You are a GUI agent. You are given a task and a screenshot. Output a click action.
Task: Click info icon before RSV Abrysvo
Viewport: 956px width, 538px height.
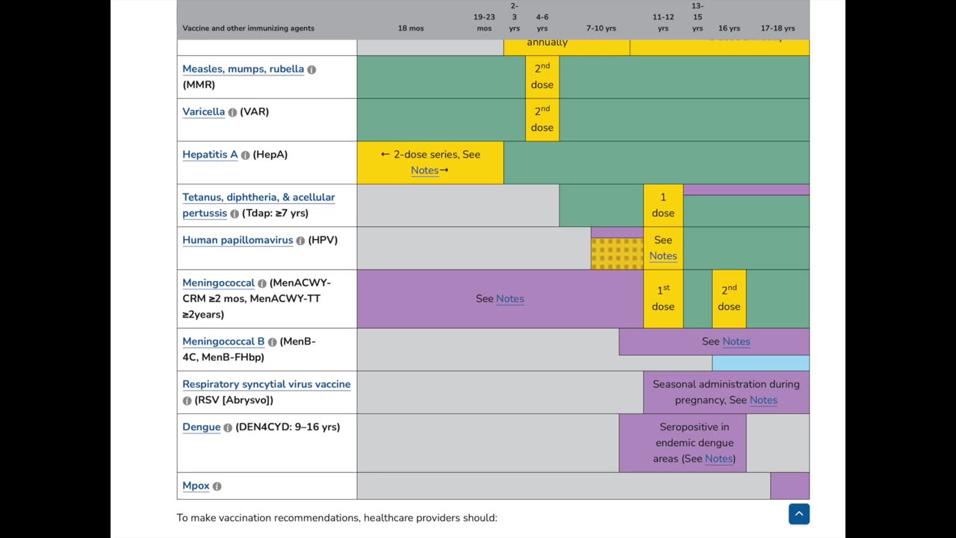click(187, 401)
